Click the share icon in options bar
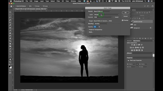 152,6
